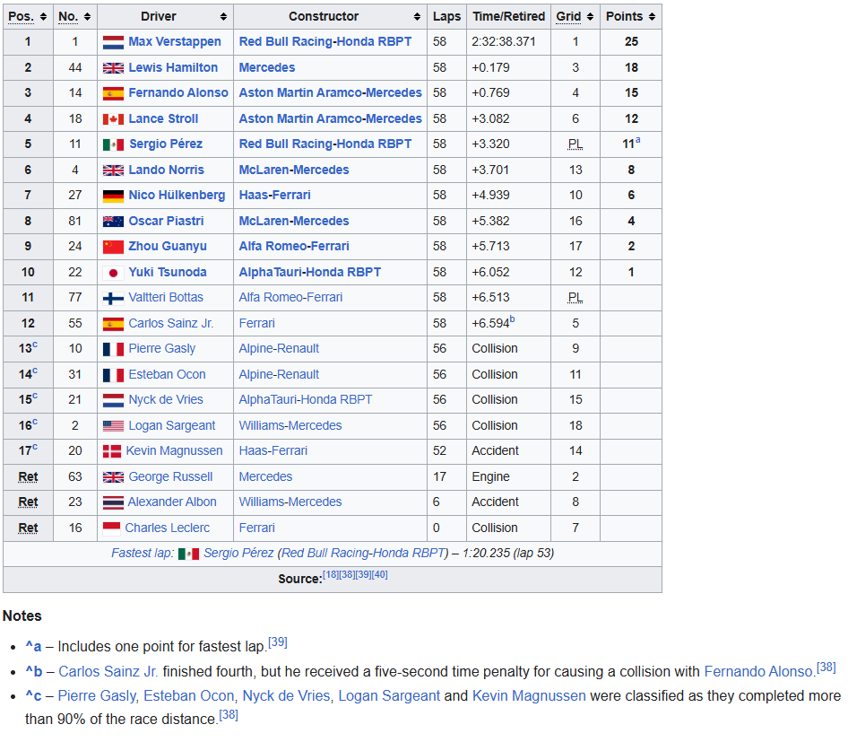Click France flag beside Pierre Gasly
Screen dimensions: 848x742
tap(113, 349)
